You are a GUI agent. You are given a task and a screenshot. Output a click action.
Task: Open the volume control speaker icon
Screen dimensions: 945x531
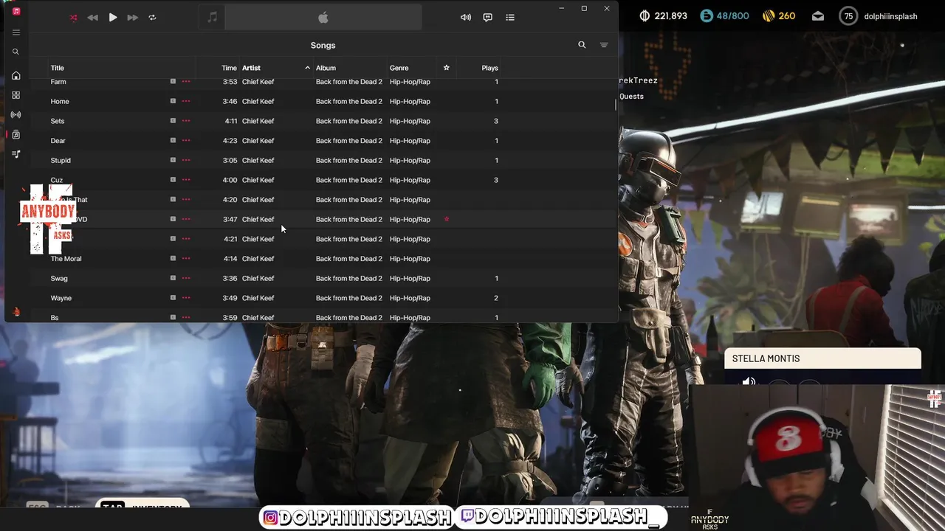pos(466,18)
